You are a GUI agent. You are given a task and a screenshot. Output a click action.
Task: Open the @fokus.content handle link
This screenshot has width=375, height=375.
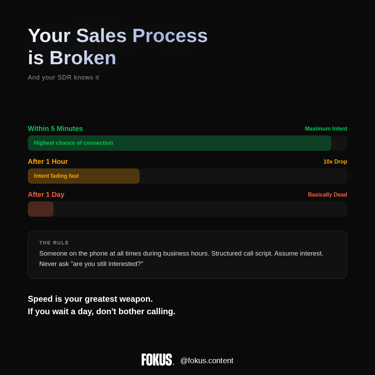207,361
